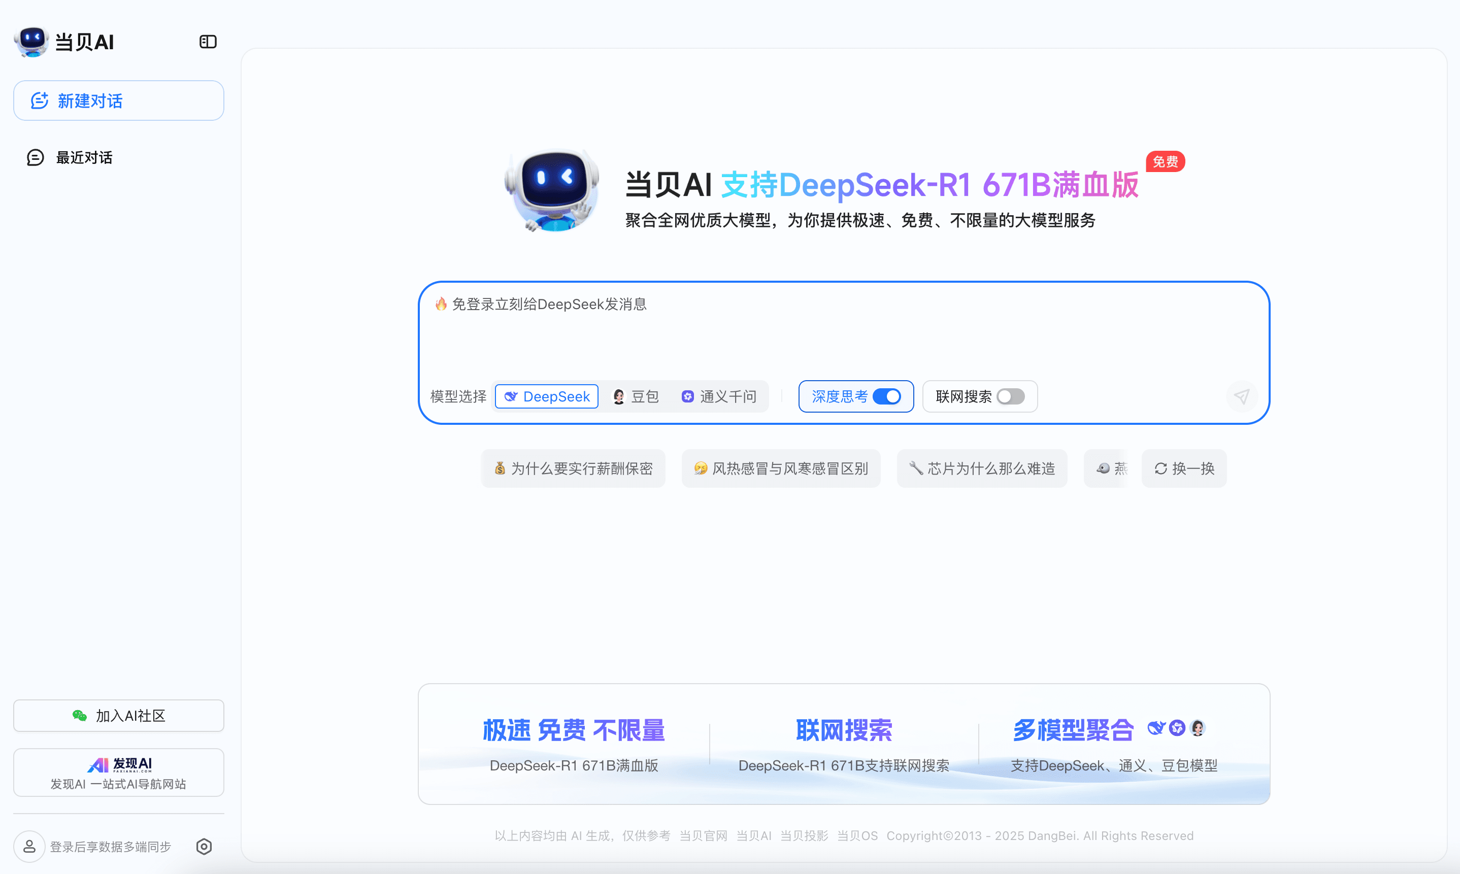
Task: Collapse the sidebar using the panel icon
Action: click(208, 42)
